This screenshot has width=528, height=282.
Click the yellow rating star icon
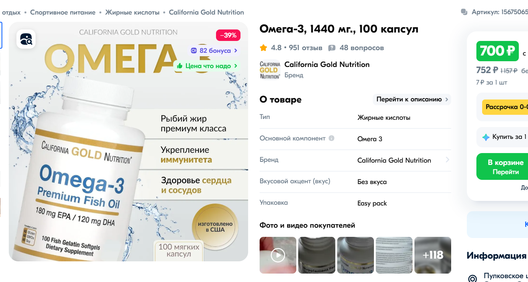(263, 48)
